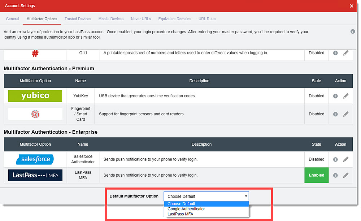Click the fingerprint icon

click(x=35, y=114)
